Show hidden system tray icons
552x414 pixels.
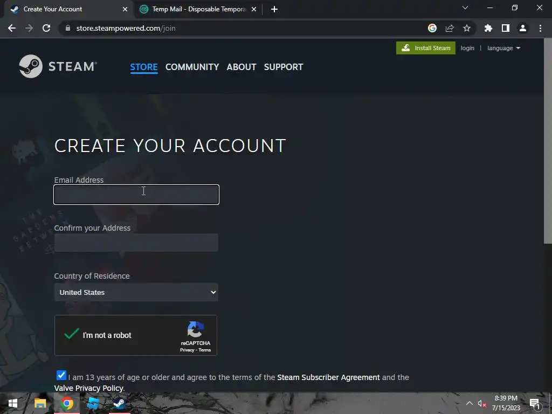470,403
